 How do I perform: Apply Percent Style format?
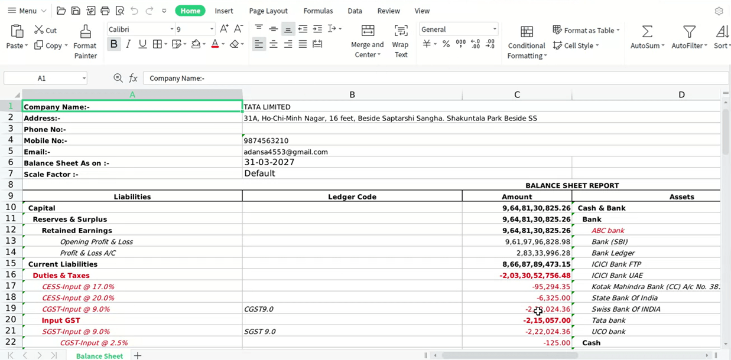[446, 44]
